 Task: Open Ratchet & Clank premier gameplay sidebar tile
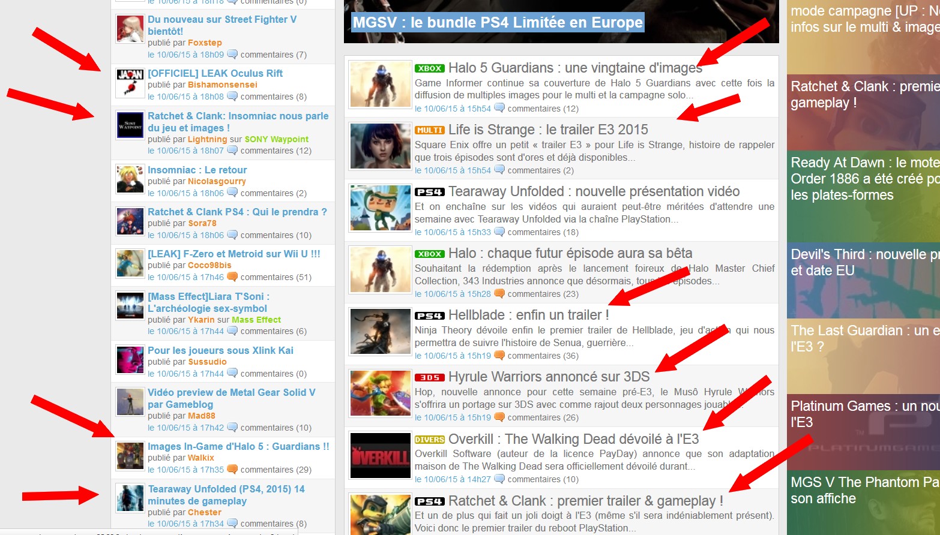tap(863, 113)
